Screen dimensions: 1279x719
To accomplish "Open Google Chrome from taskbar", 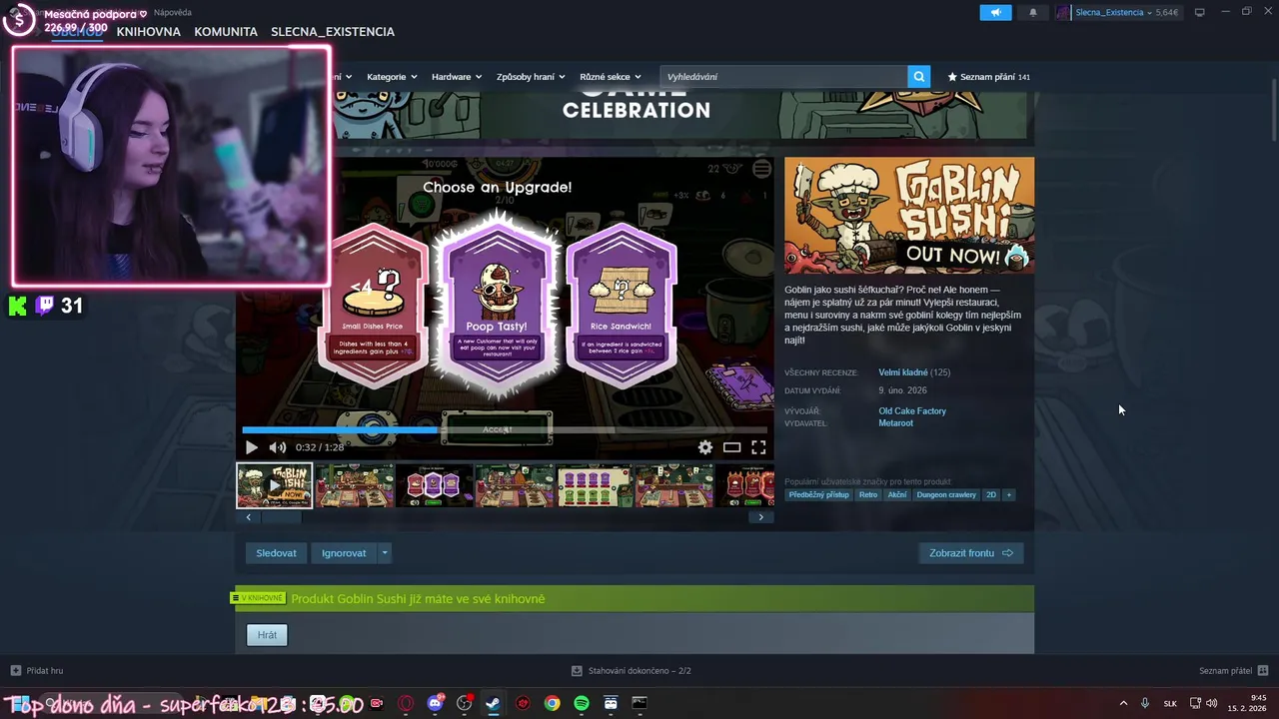I will point(552,703).
